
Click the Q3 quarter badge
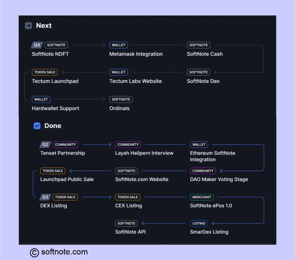(45, 197)
